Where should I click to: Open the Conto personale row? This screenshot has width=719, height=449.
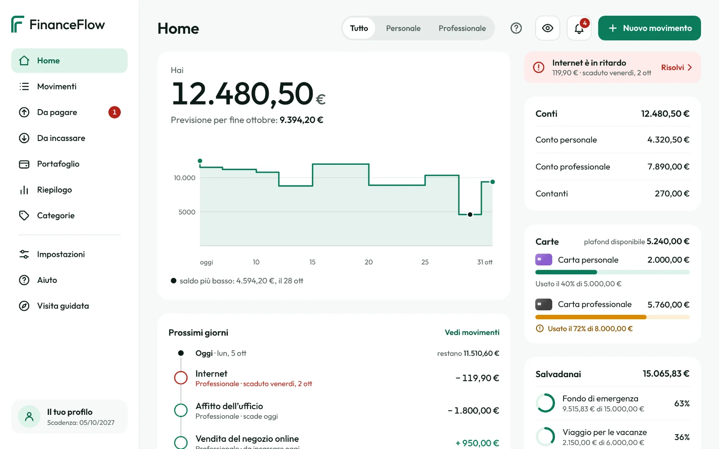click(x=612, y=140)
